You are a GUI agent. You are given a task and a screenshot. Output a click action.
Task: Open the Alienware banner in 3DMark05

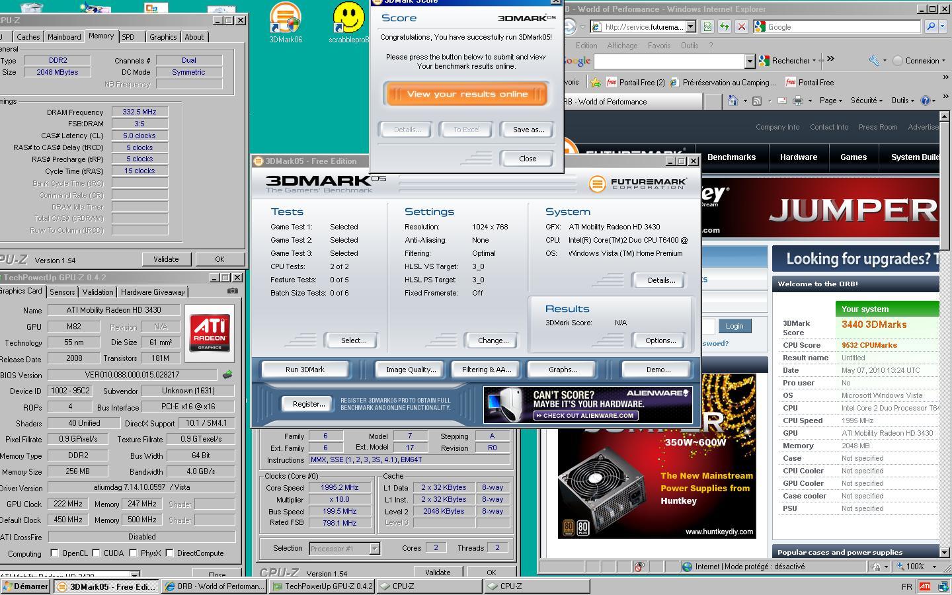[x=588, y=405]
